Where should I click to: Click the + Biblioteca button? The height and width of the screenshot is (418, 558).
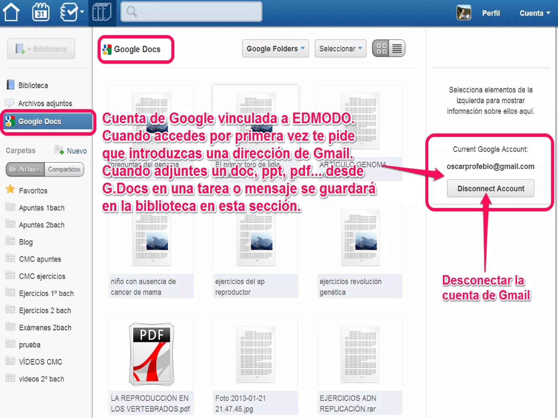pyautogui.click(x=41, y=49)
